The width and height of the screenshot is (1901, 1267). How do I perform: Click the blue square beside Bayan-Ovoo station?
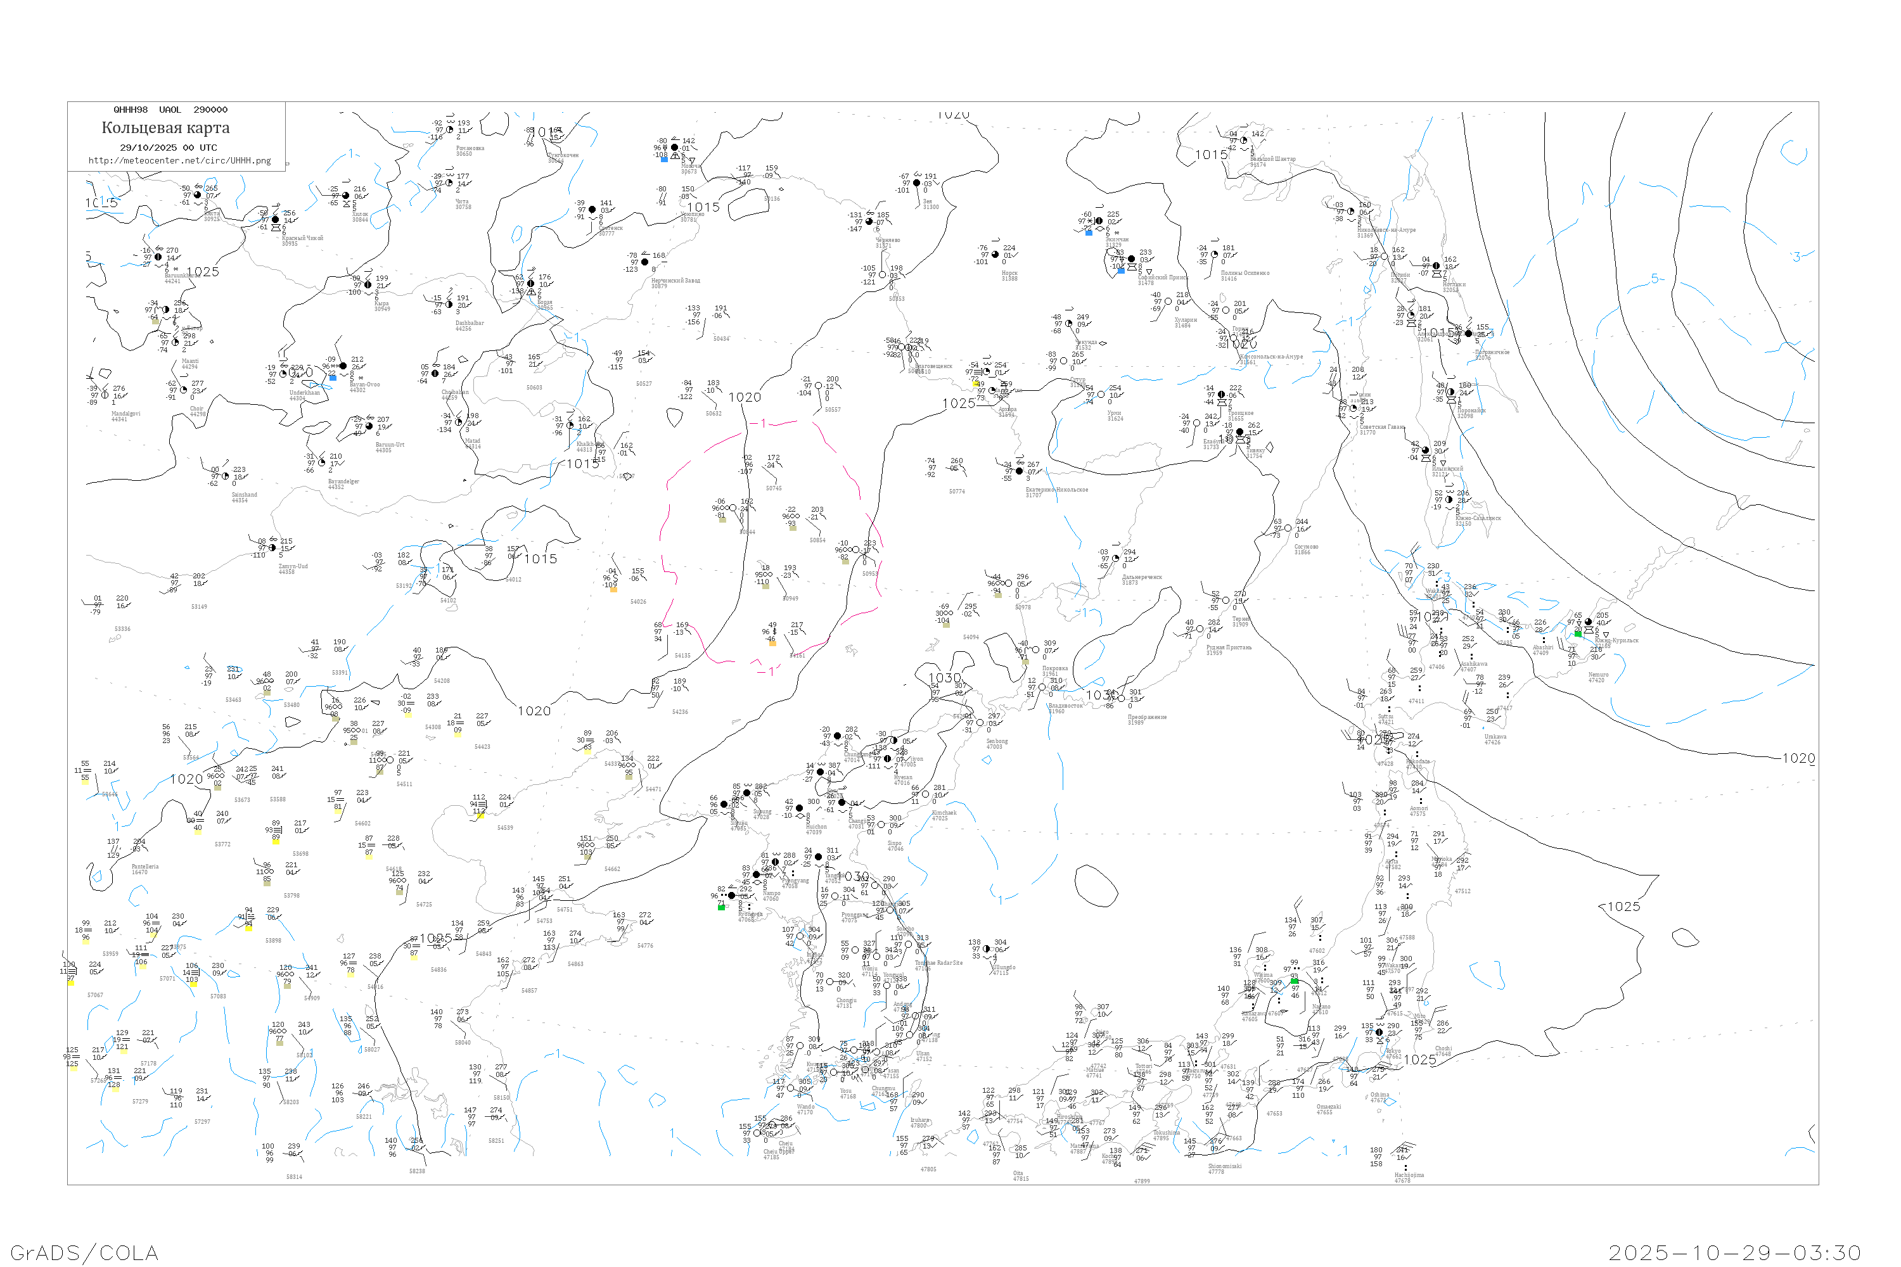[x=333, y=378]
